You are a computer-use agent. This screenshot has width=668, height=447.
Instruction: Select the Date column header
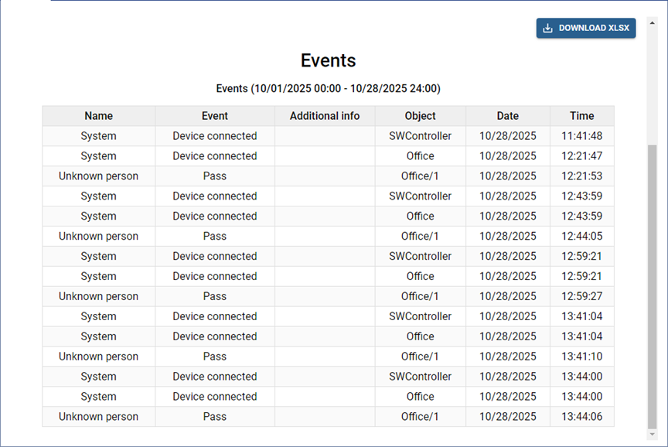point(507,116)
